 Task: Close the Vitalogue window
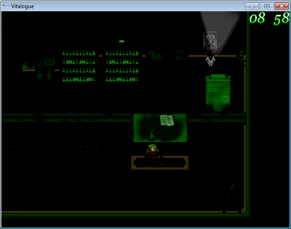(282, 6)
